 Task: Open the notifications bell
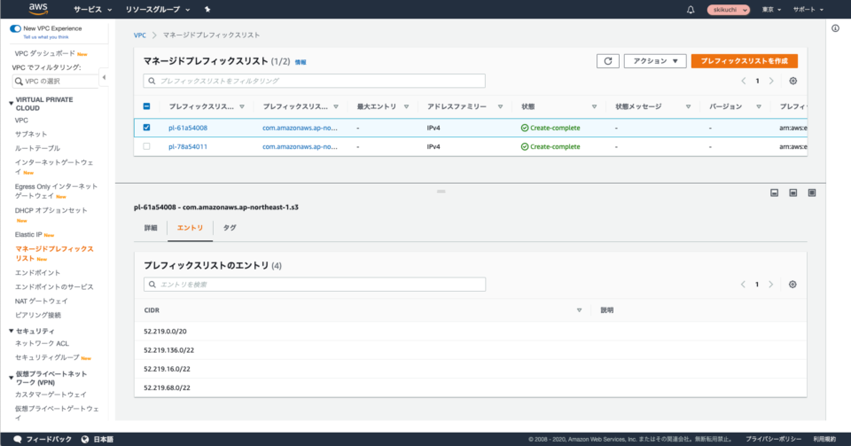691,9
